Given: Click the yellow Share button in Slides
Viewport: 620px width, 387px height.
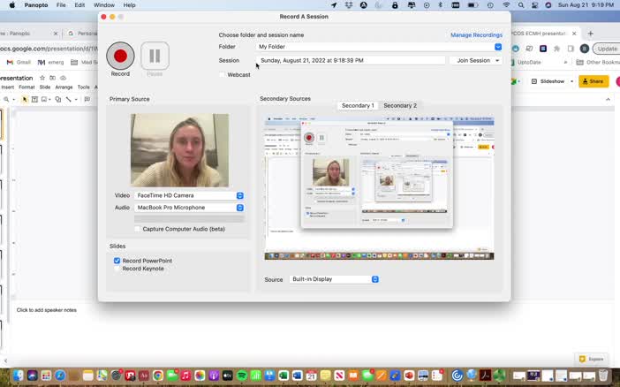Looking at the screenshot, I should 594,81.
